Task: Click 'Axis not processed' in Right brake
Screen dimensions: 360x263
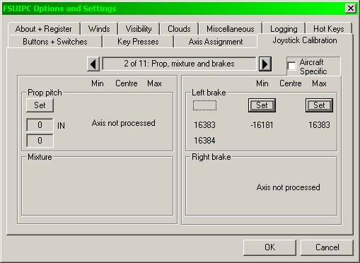Action: 288,187
